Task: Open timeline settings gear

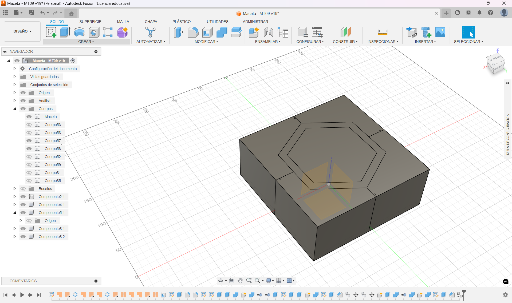Action: pyautogui.click(x=505, y=295)
